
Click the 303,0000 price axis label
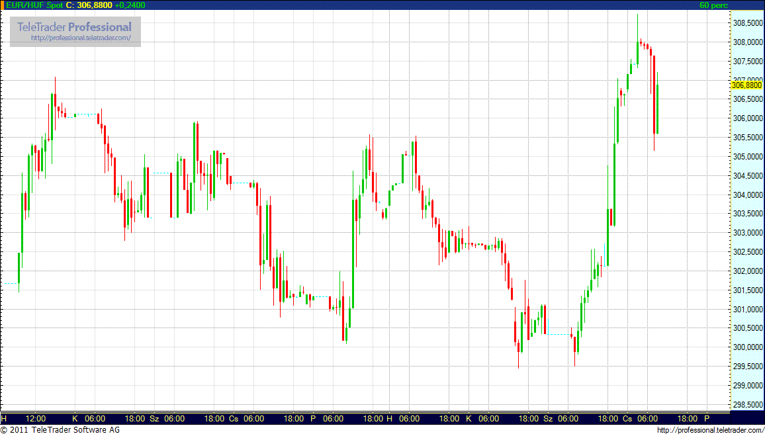pyautogui.click(x=748, y=233)
